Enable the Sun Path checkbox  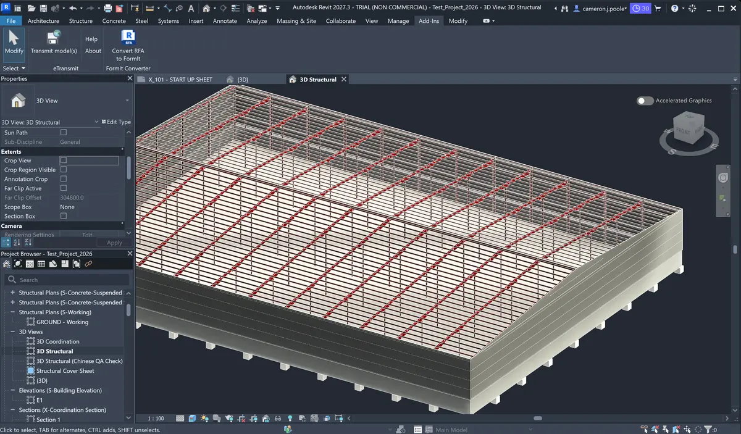click(63, 132)
